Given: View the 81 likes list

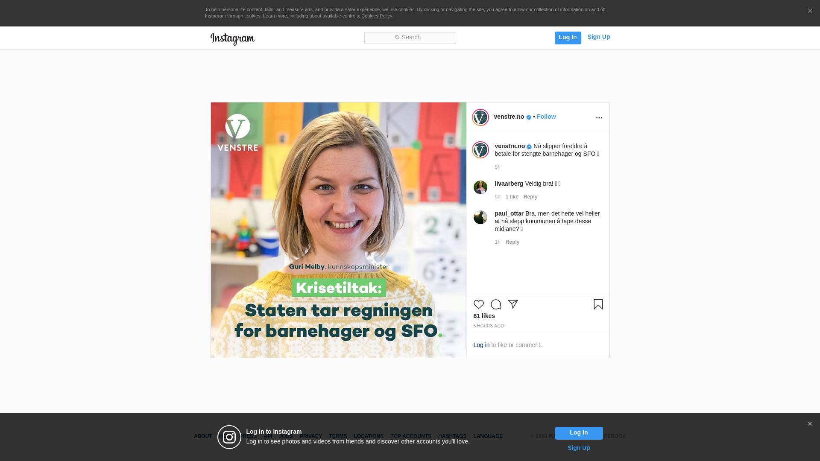Looking at the screenshot, I should coord(484,316).
